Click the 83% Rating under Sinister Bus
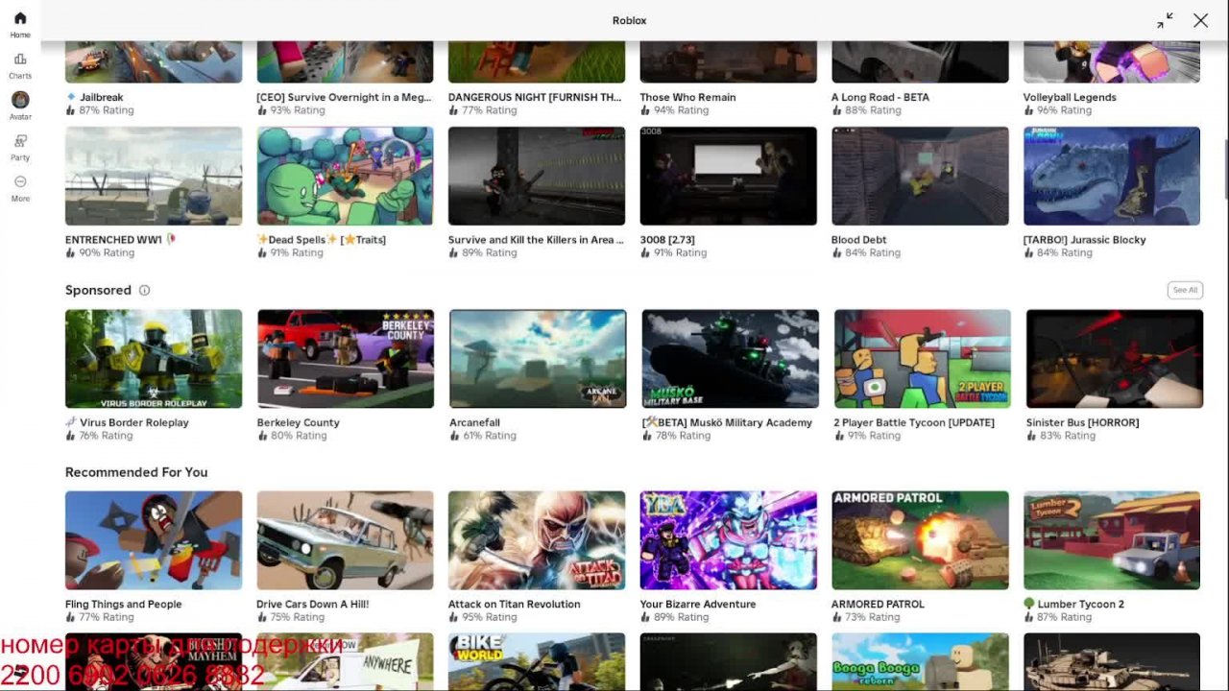Viewport: 1229px width, 691px height. coord(1061,436)
